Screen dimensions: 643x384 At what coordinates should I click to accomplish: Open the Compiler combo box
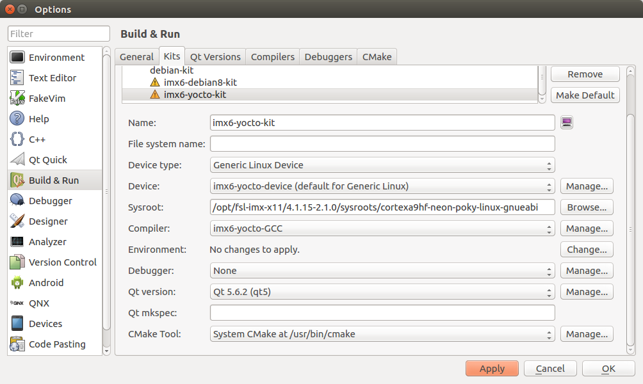[x=382, y=228]
